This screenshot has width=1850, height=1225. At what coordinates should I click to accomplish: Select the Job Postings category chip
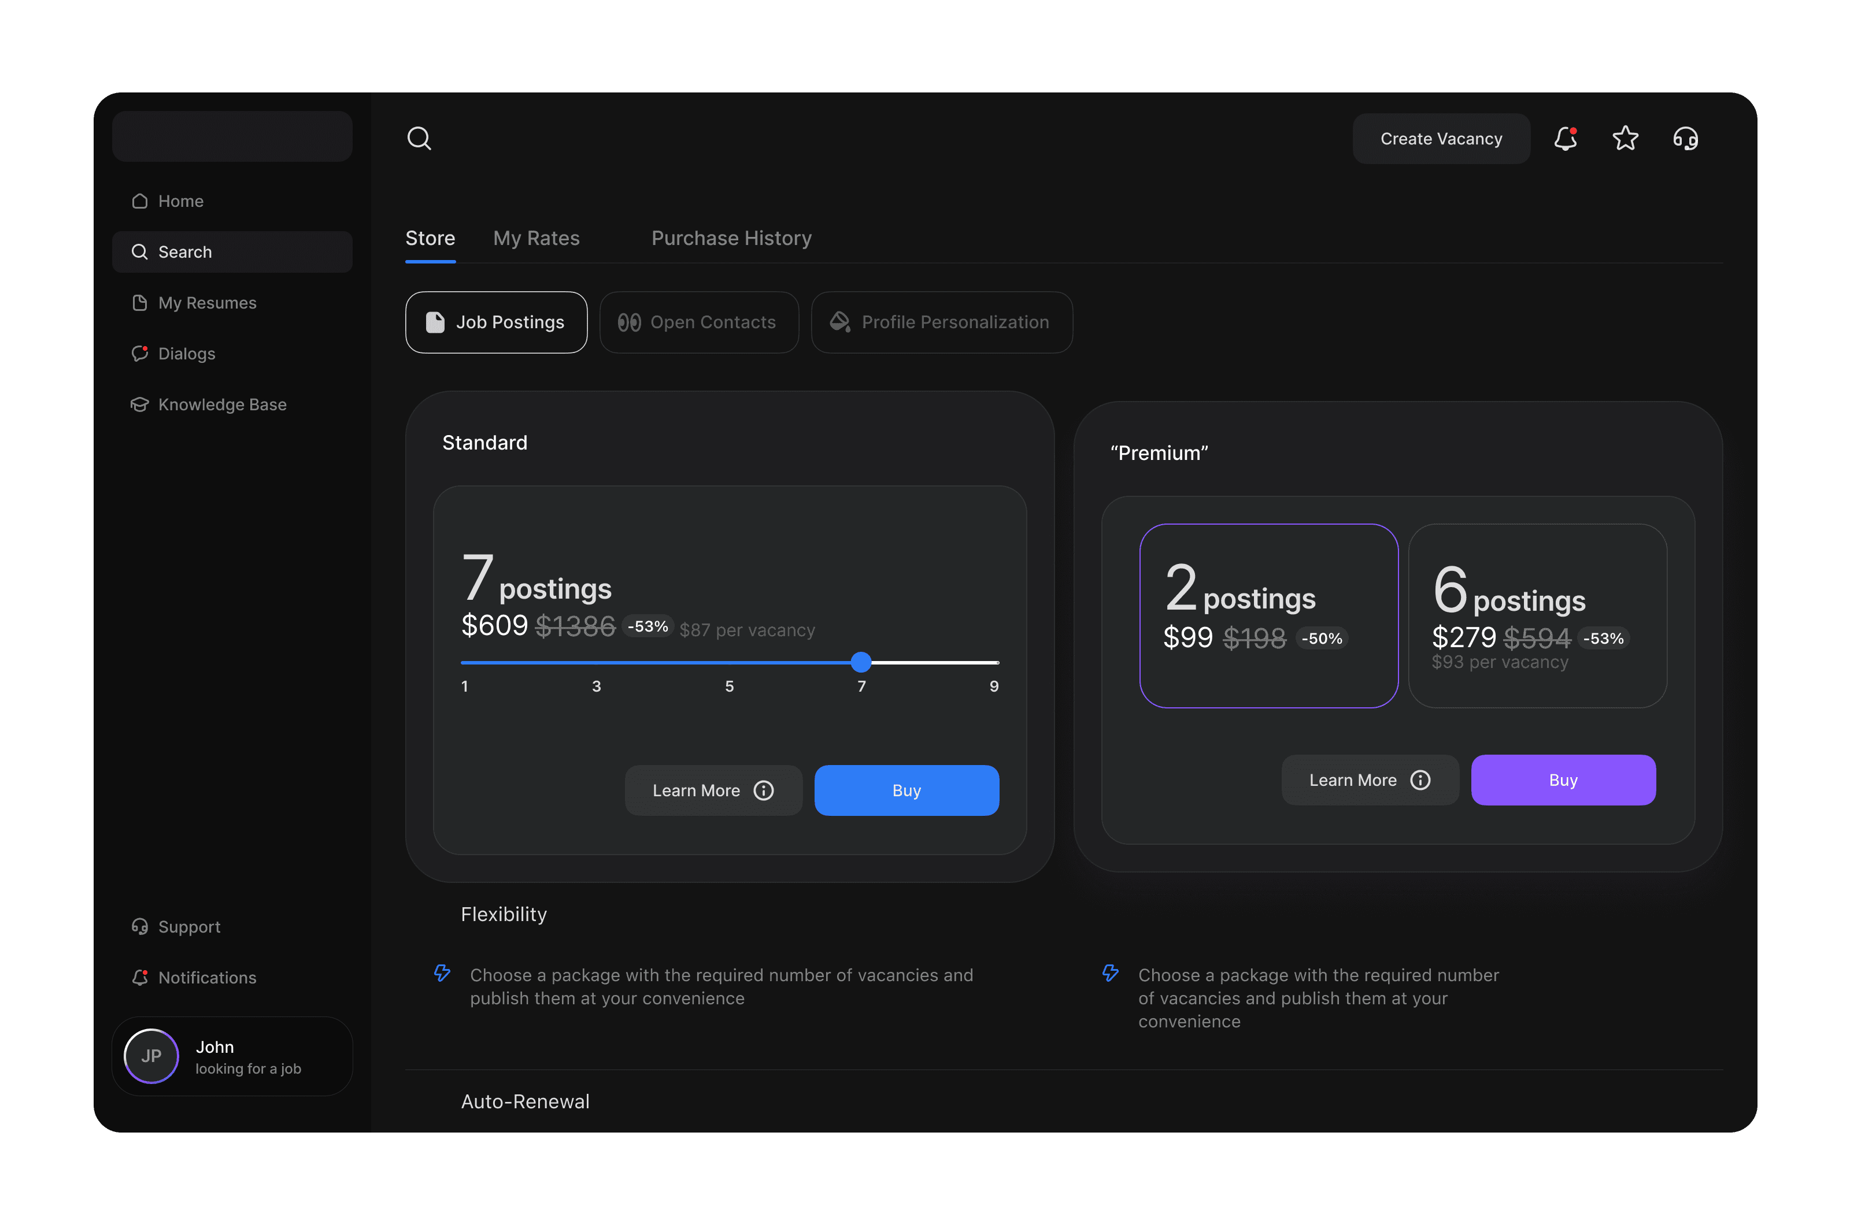[496, 322]
